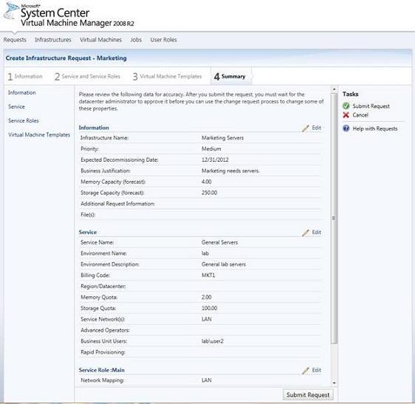Click the blue Help with Requests icon
This screenshot has width=415, height=404.
coord(346,129)
